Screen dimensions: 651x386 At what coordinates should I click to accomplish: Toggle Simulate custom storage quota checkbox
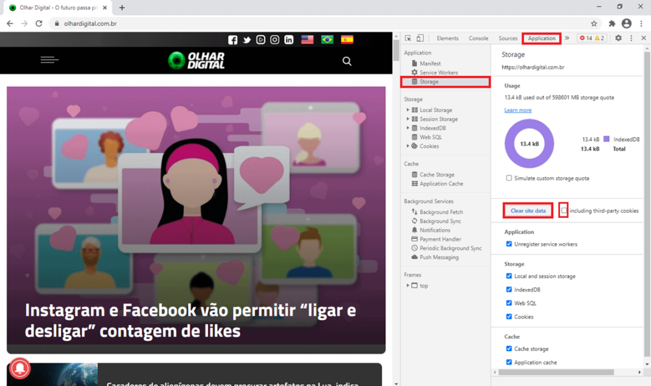tap(509, 178)
